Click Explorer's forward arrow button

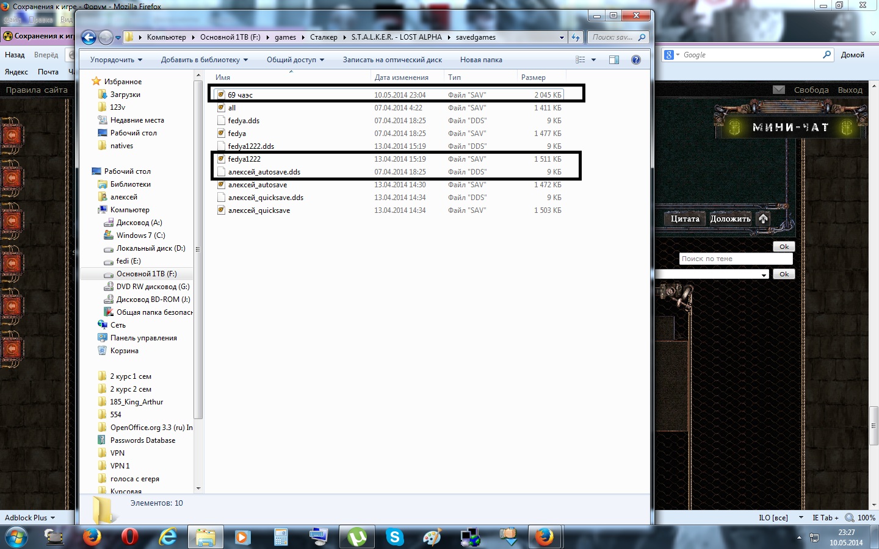[x=106, y=37]
